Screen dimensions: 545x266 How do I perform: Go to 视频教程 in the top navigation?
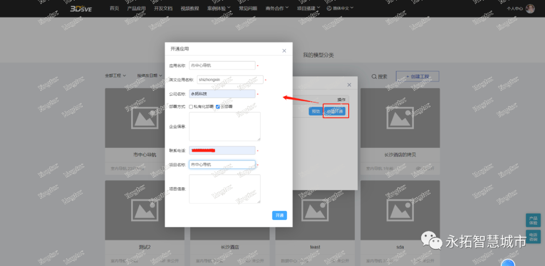(190, 8)
